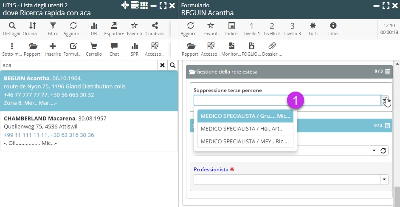Open the Esportare export tool
The image size is (400, 207).
point(114,28)
